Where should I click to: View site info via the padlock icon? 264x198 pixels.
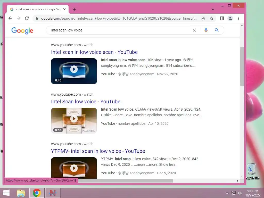pyautogui.click(x=37, y=18)
